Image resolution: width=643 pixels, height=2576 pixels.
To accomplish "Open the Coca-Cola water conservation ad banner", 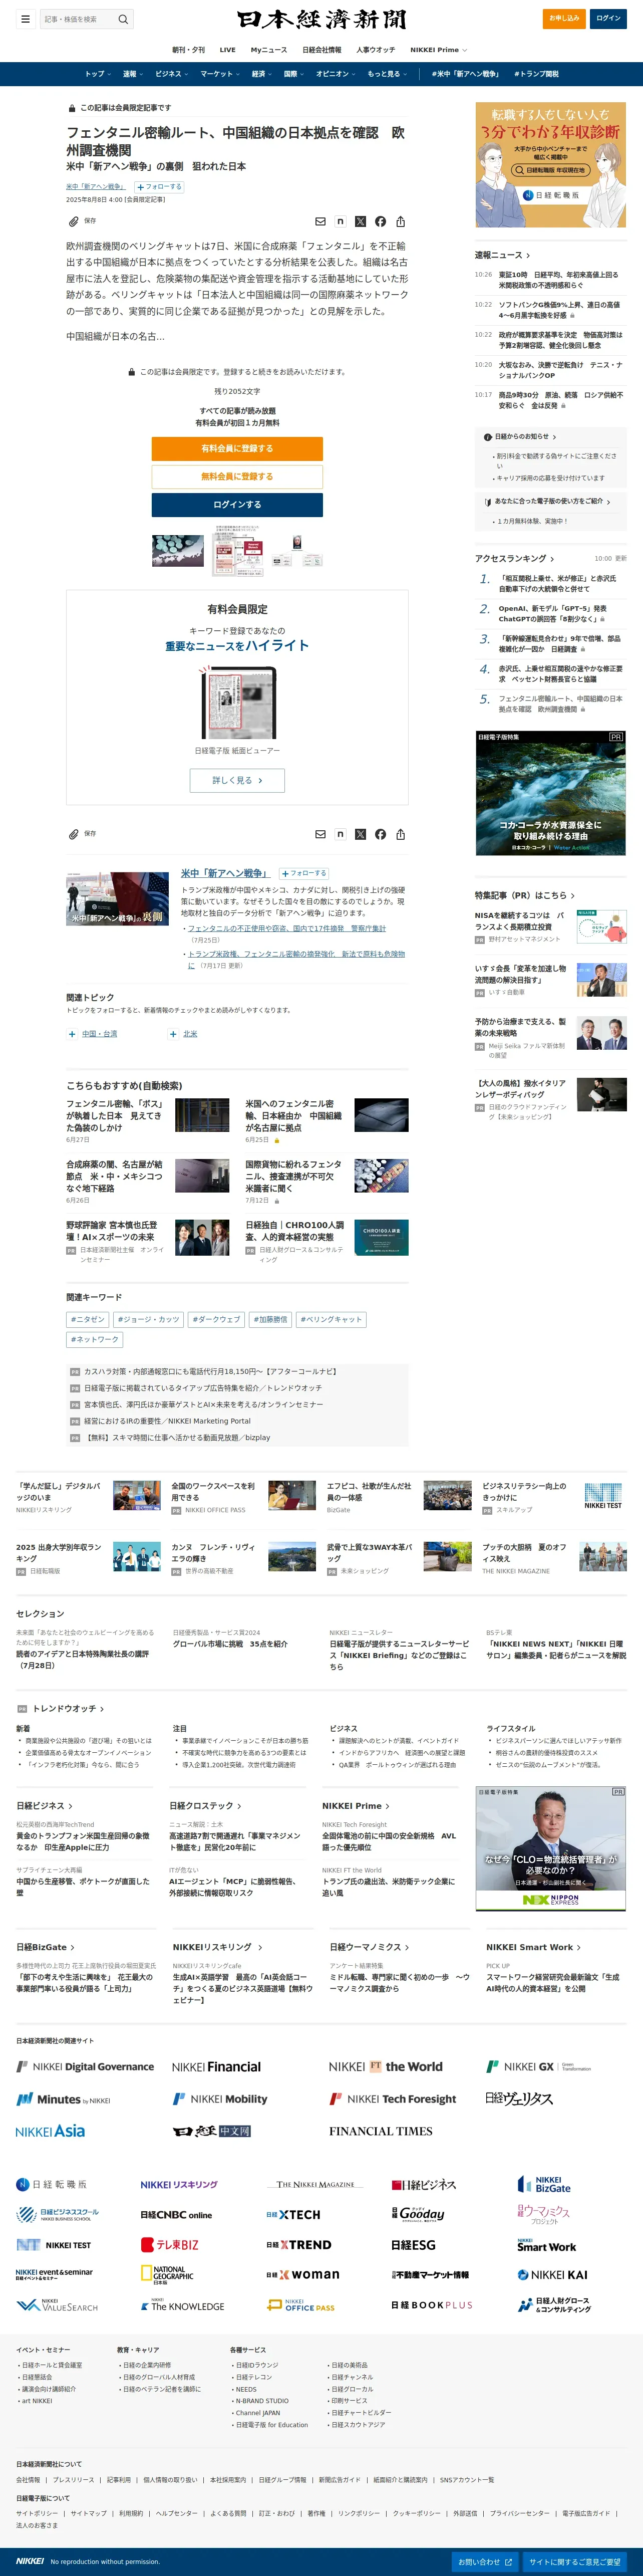I will pos(551,793).
